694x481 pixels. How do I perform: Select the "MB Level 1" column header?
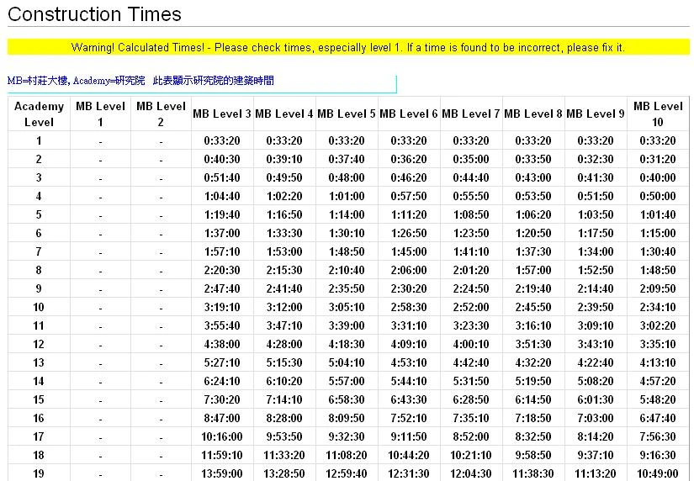(x=100, y=114)
